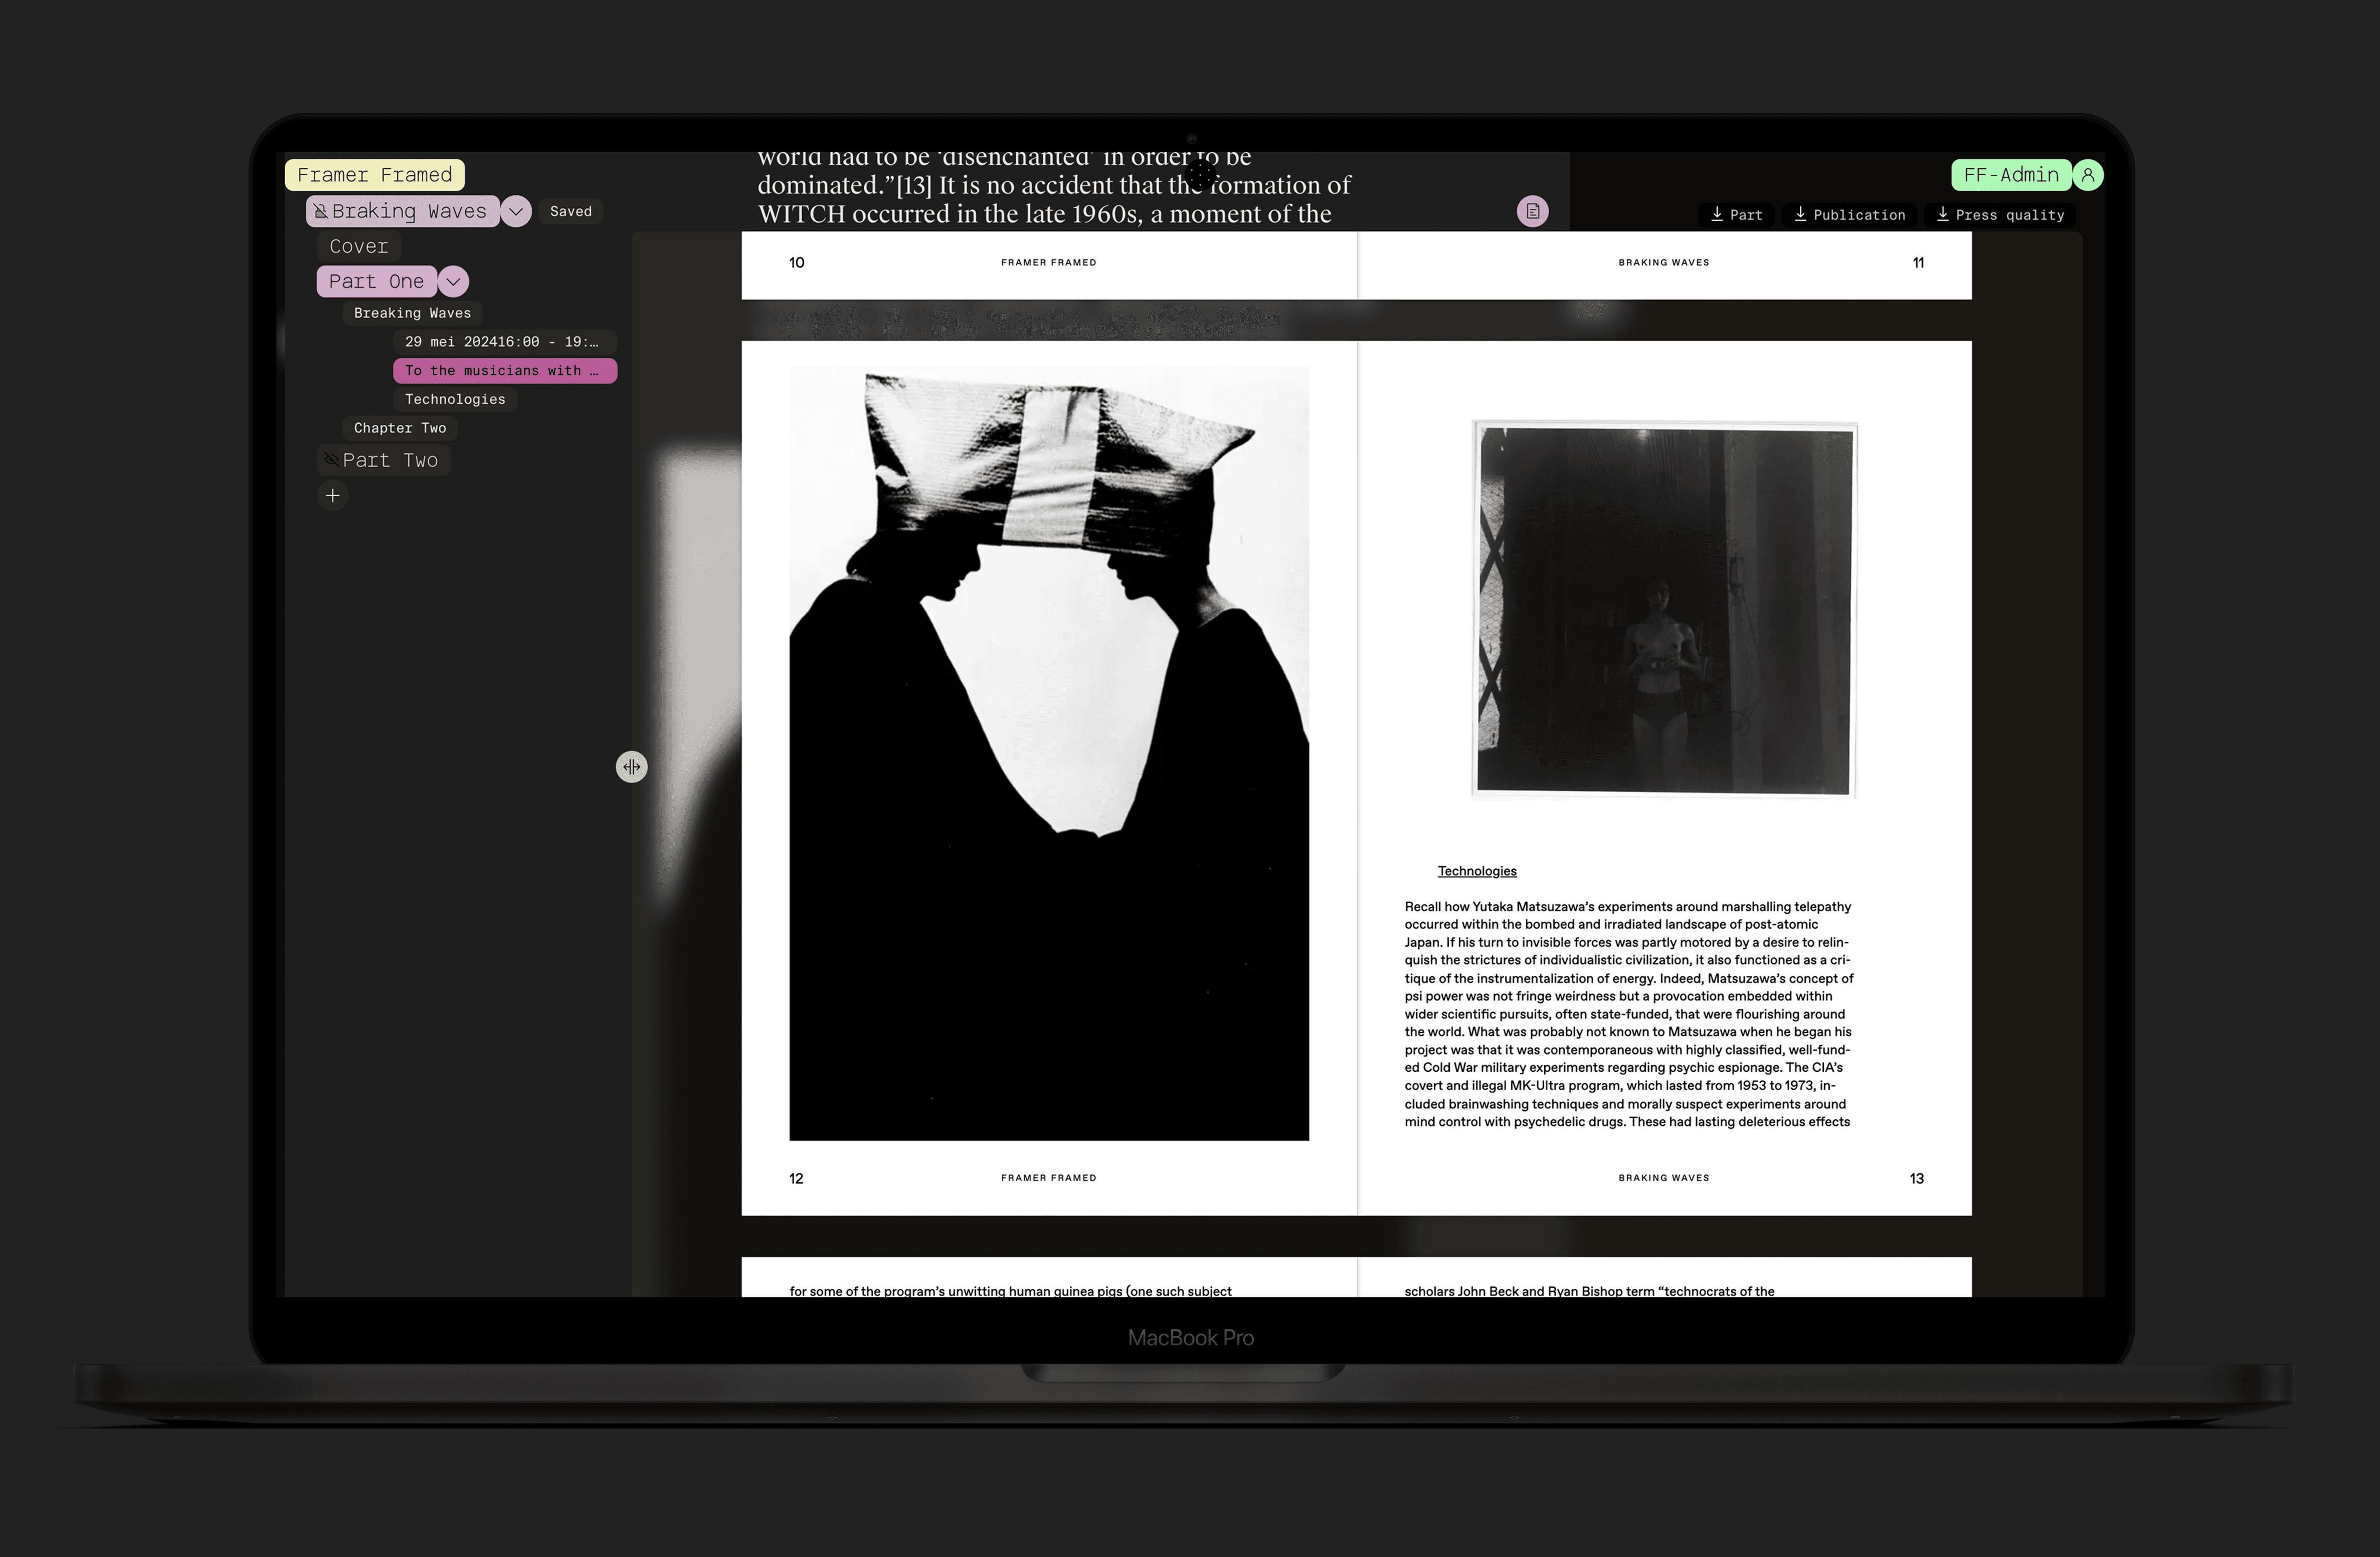Click the user profile avatar icon
2380x1557 pixels.
click(2088, 175)
